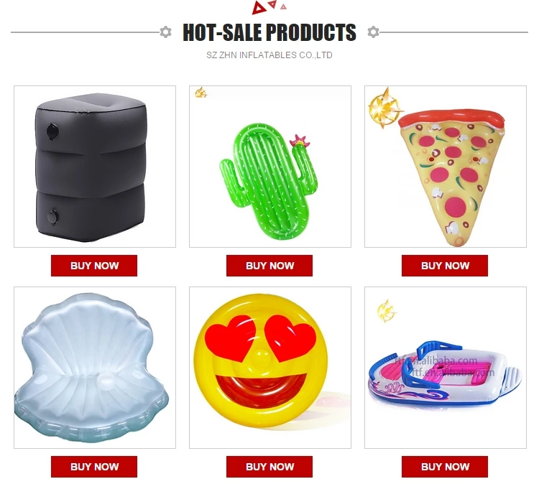Open the white seashell float product image

[x=95, y=368]
